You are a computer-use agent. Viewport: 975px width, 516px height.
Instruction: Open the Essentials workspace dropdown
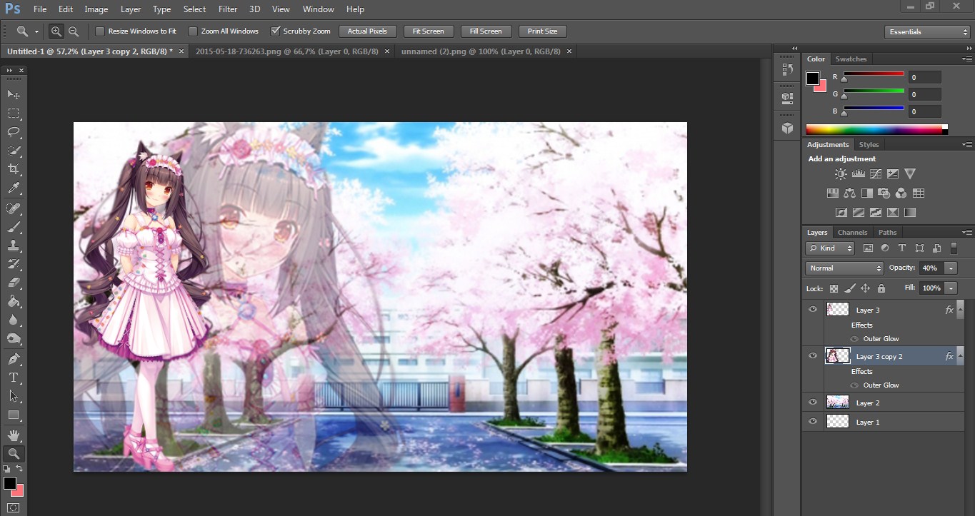(x=926, y=31)
